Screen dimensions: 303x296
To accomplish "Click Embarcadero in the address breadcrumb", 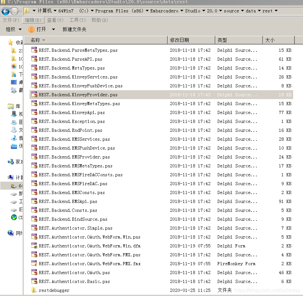I will (164, 11).
